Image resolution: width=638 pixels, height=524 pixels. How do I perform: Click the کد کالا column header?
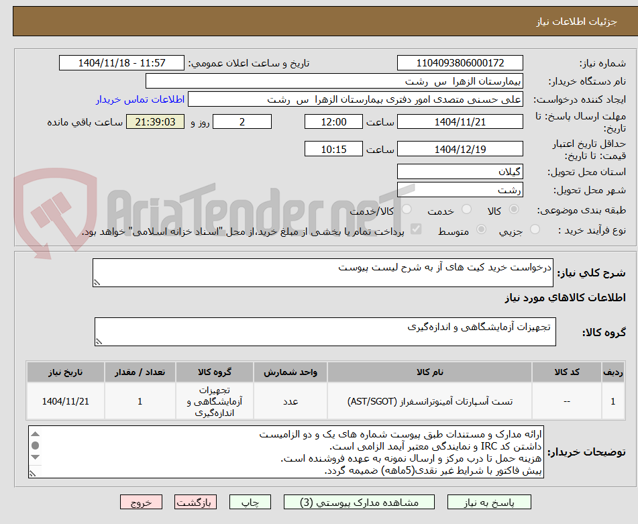click(x=567, y=372)
